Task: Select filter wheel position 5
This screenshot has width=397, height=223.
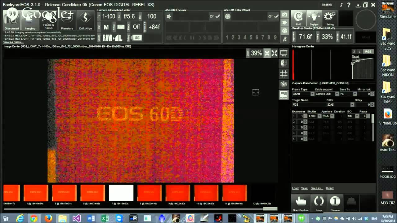Action: click(251, 37)
